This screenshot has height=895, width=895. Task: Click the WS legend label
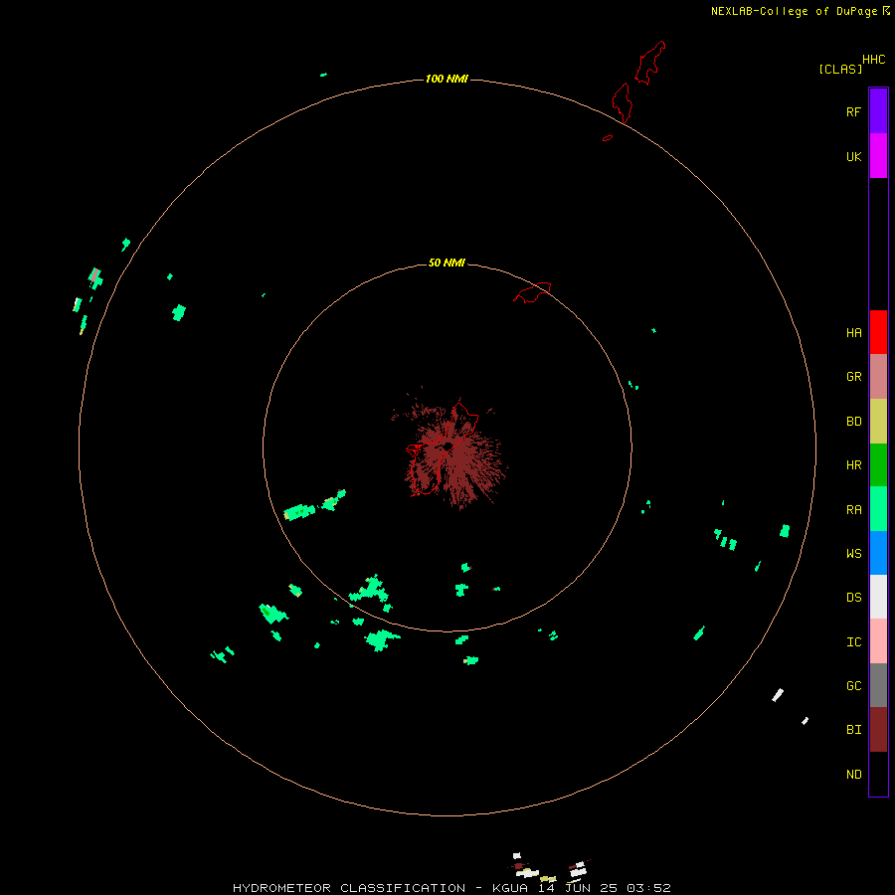click(853, 553)
